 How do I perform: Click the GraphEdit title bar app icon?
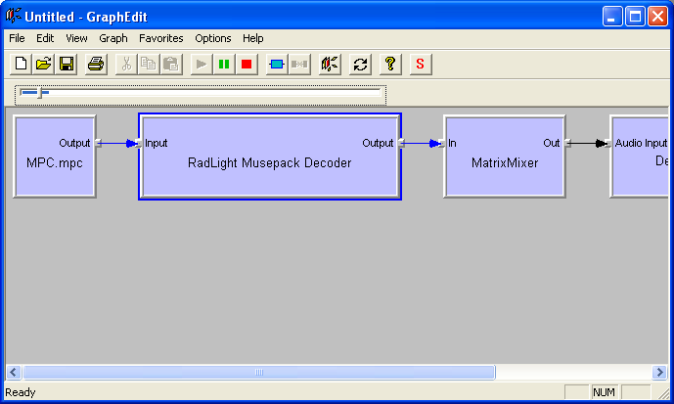coord(14,16)
